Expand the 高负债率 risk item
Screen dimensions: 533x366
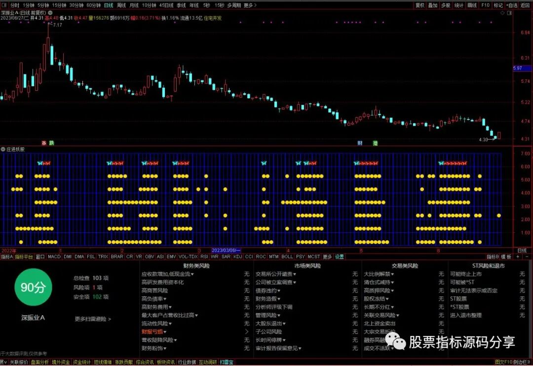[x=154, y=299]
